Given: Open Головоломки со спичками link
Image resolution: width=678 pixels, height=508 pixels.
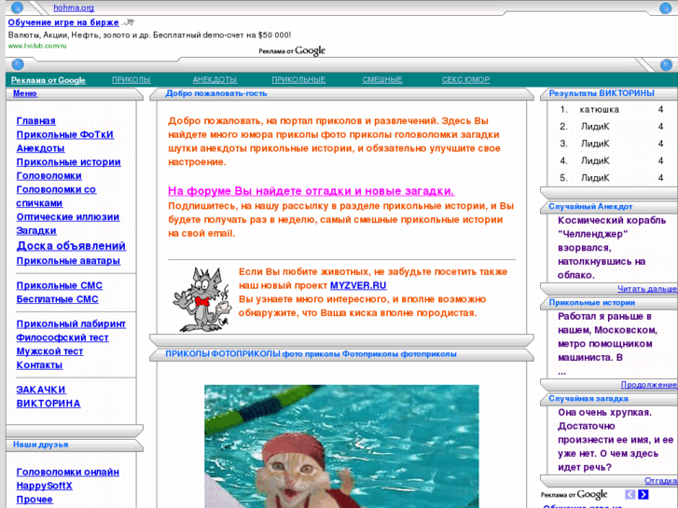Looking at the screenshot, I should (56, 197).
